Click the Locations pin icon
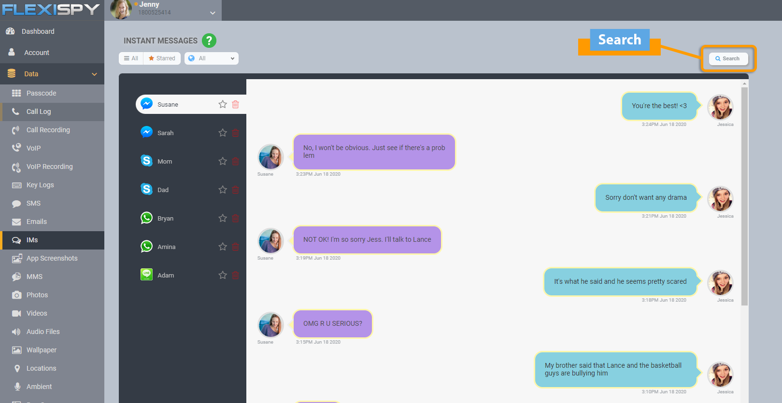This screenshot has width=782, height=403. pos(17,368)
